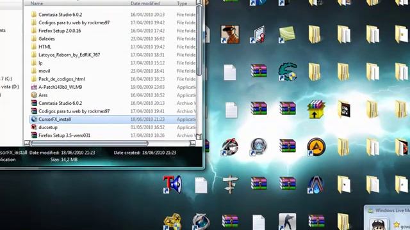Open the black folder with picture on desktop
Viewport: 410px width, 230px height.
point(344,109)
